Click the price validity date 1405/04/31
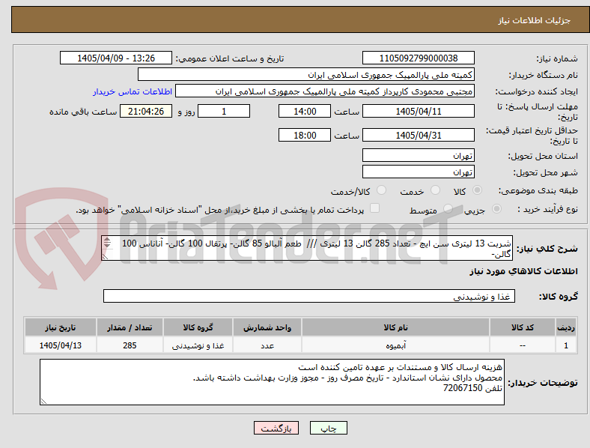This screenshot has width=590, height=448. coord(418,135)
